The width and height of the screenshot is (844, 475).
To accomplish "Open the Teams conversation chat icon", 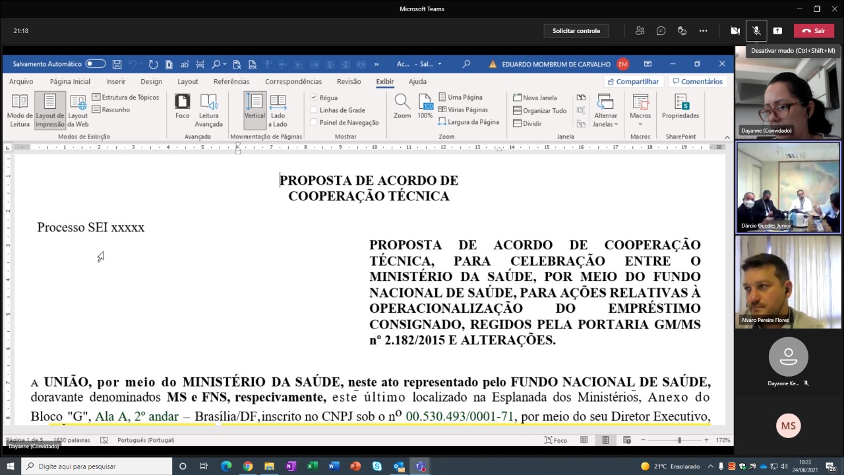I will pyautogui.click(x=661, y=30).
